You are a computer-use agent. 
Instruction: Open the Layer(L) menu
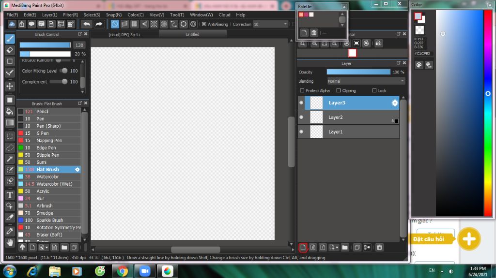50,15
